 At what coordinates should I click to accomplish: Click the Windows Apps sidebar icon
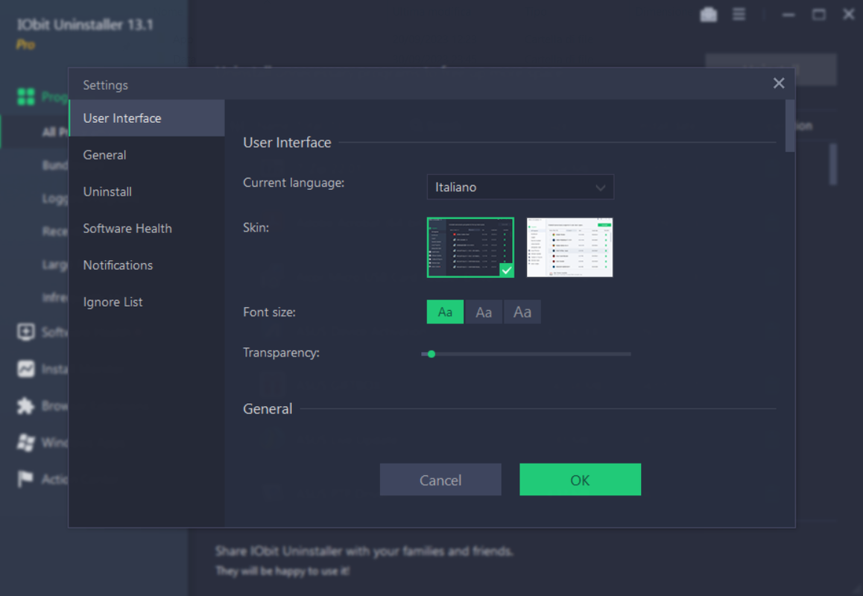pos(26,443)
